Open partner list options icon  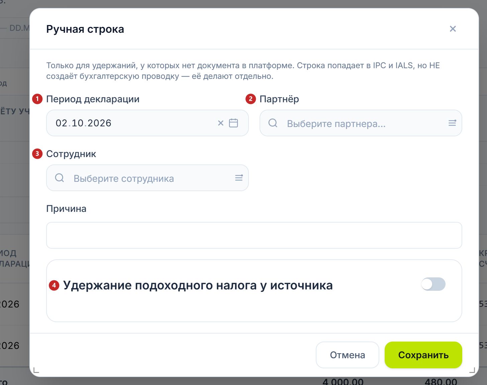point(452,123)
